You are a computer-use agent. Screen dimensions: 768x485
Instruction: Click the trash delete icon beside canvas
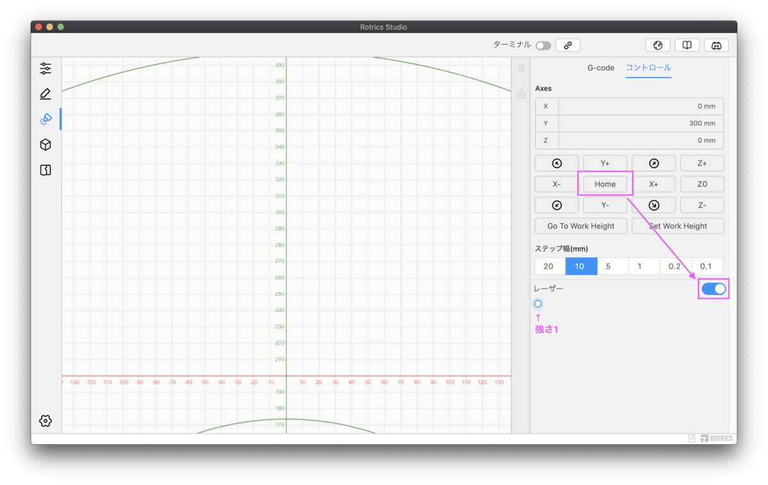click(x=521, y=68)
